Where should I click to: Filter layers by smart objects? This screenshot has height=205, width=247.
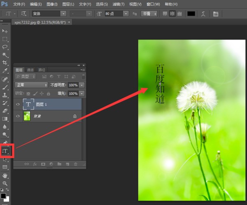[73, 77]
